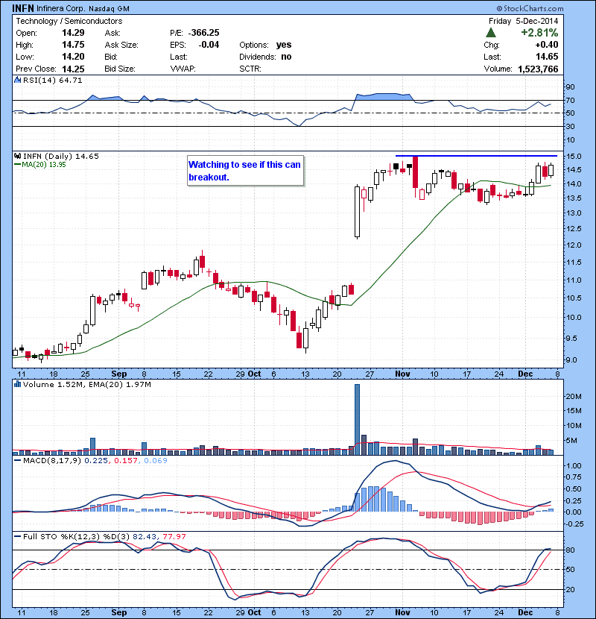This screenshot has height=619, width=596.
Task: Click the stochastic %K value 82.43
Action: pyautogui.click(x=145, y=536)
